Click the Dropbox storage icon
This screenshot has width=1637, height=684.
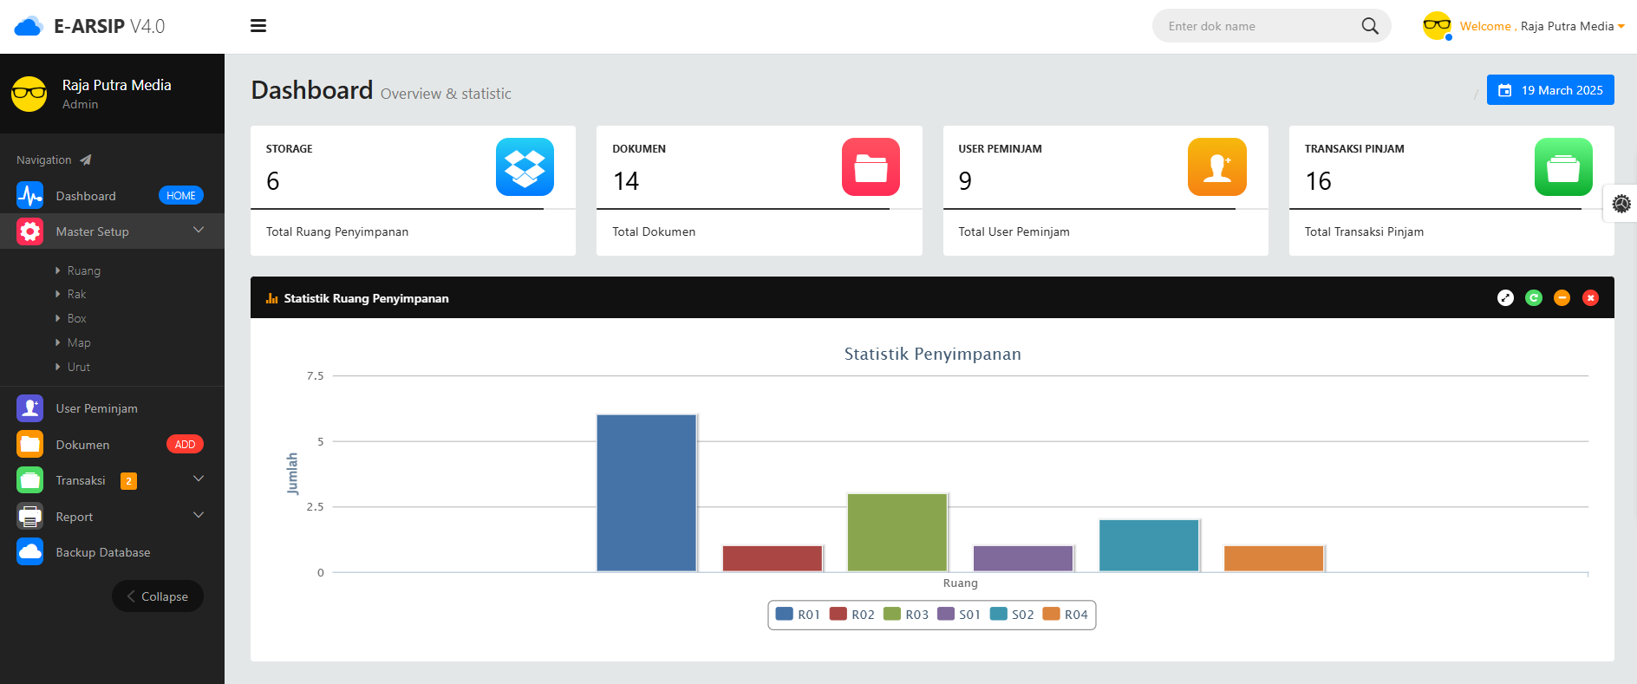[x=525, y=167]
